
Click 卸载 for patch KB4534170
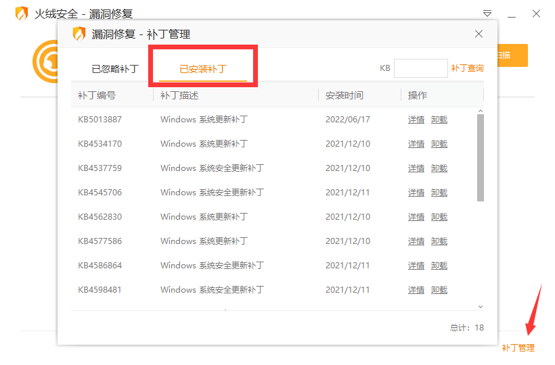pyautogui.click(x=439, y=144)
